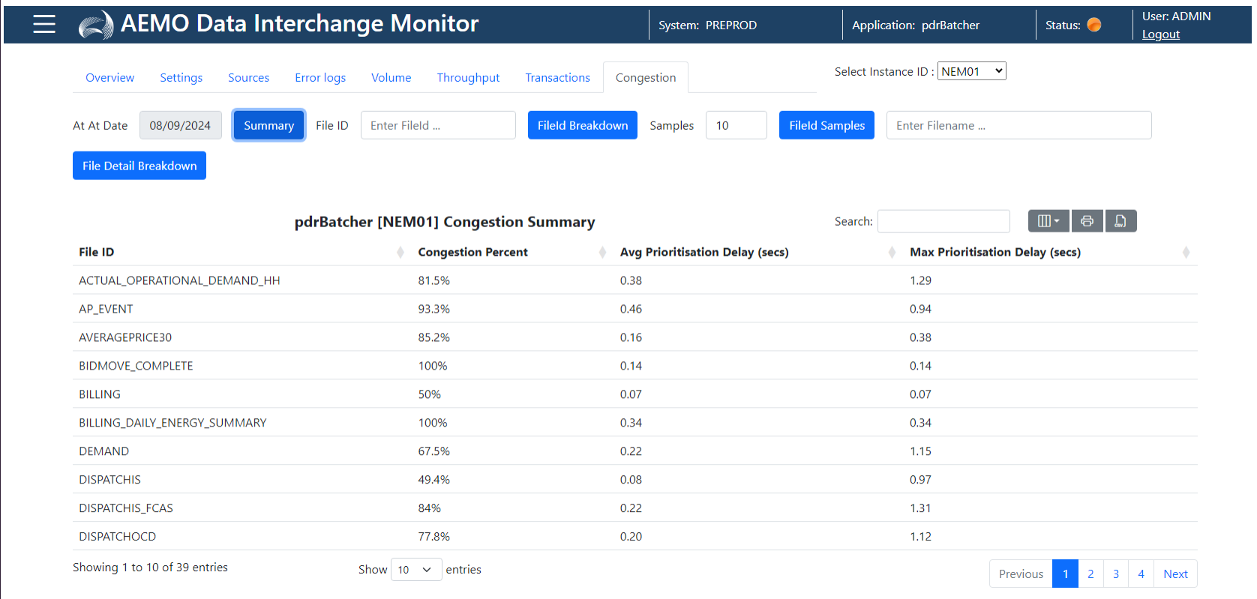Expand the Select Instance ID dropdown
This screenshot has width=1257, height=599.
tap(972, 71)
